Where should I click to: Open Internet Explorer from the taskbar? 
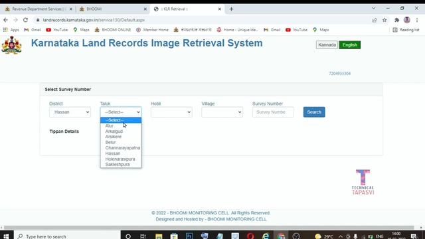click(x=266, y=236)
